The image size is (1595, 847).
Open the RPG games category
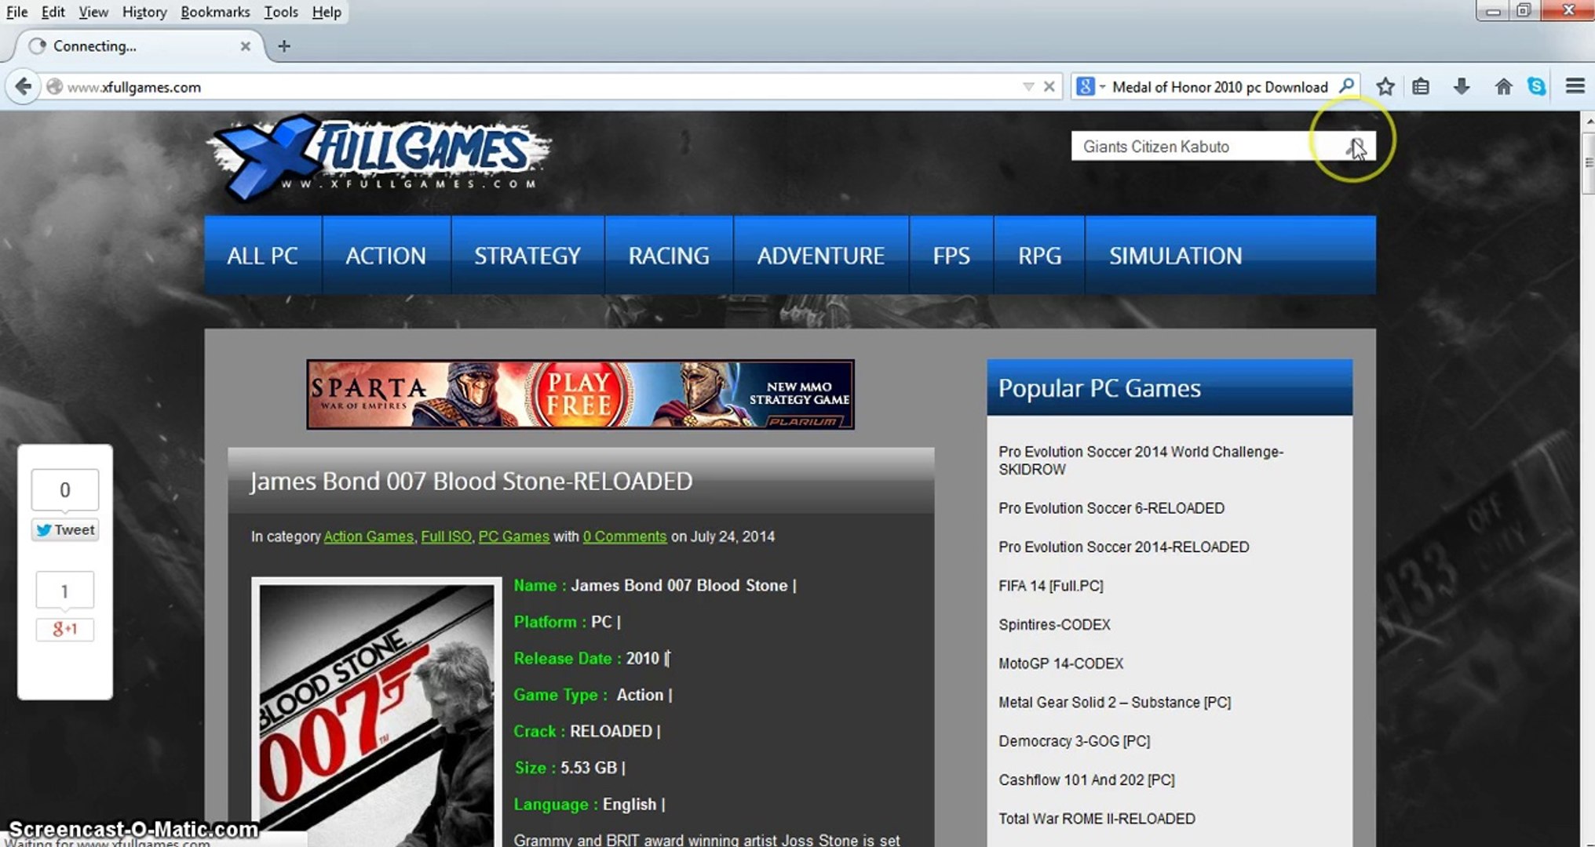pyautogui.click(x=1040, y=256)
